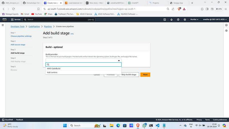Launch CloudShell from top navigation icon
The height and width of the screenshot is (129, 229).
[164, 19]
